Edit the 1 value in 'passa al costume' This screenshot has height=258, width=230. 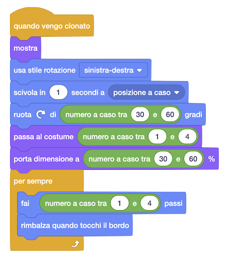[158, 137]
